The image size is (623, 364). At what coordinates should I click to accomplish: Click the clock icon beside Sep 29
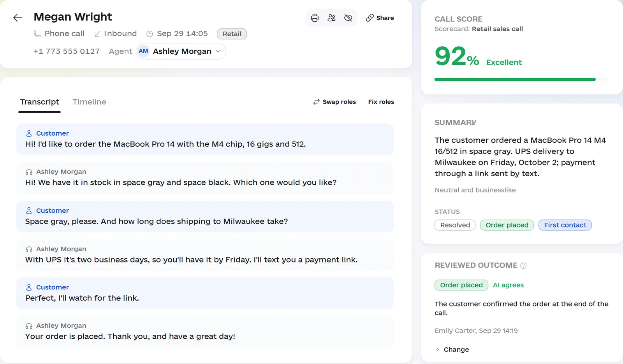point(150,34)
